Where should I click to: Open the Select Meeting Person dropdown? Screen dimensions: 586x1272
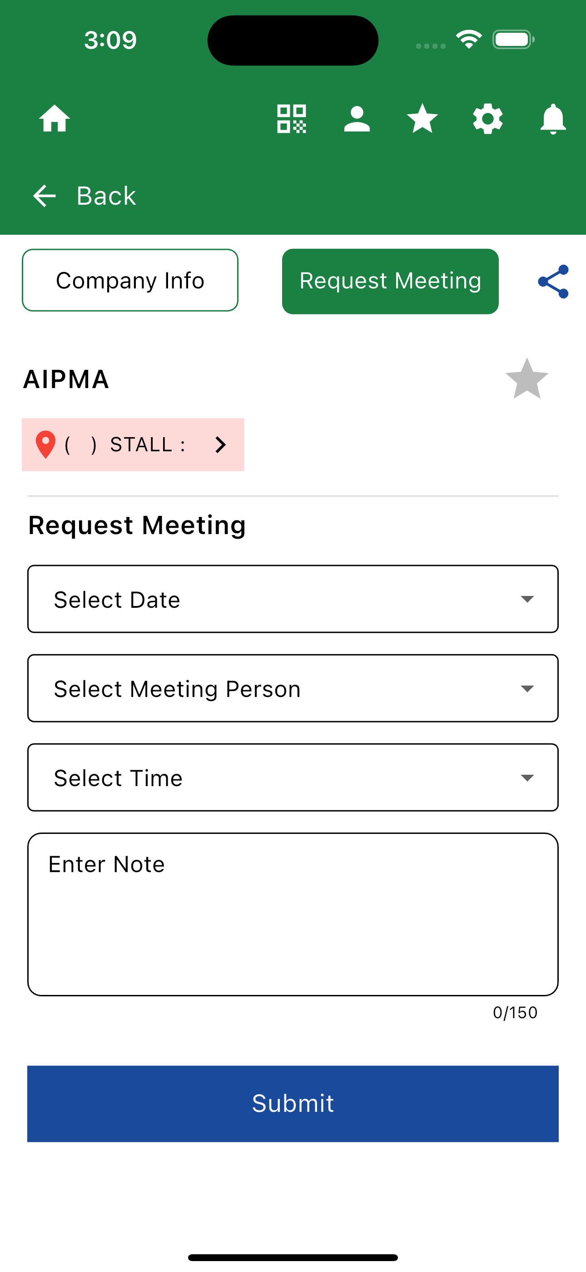click(x=293, y=688)
